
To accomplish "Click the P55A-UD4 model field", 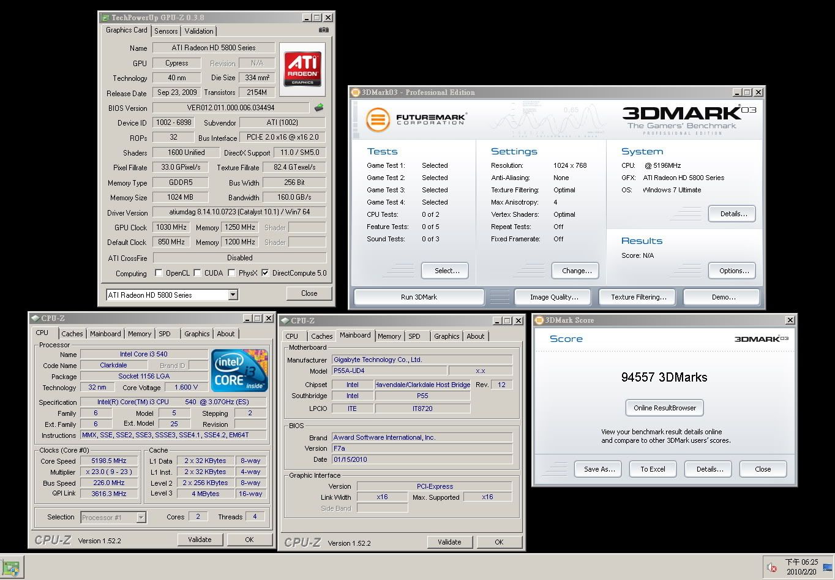I will [389, 371].
